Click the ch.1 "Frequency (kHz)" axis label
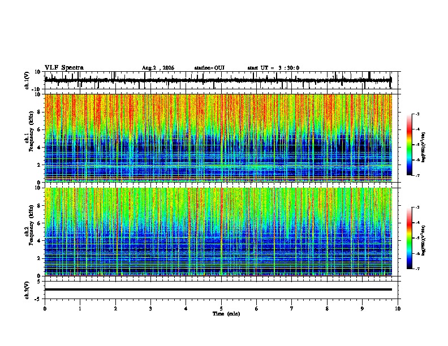Image resolution: width=448 pixels, height=346 pixels. (x=31, y=132)
